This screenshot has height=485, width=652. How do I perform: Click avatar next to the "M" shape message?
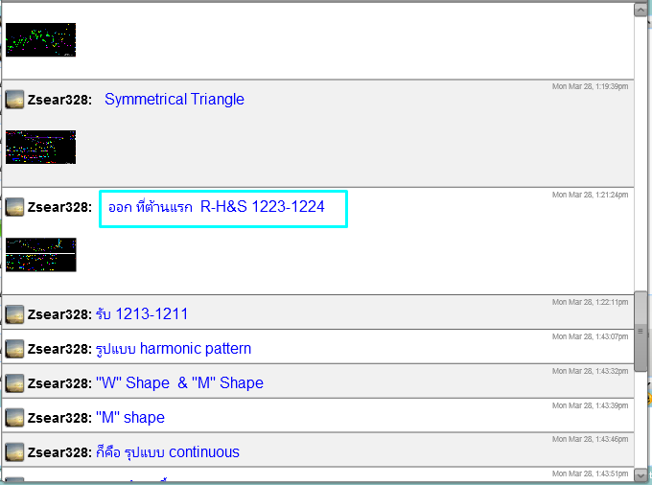(14, 418)
